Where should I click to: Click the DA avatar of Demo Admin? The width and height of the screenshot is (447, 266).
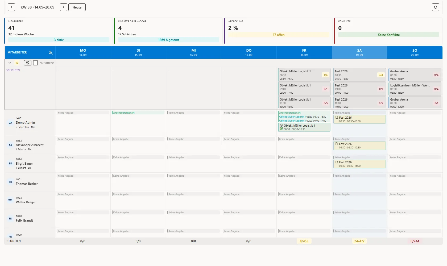pos(10,123)
